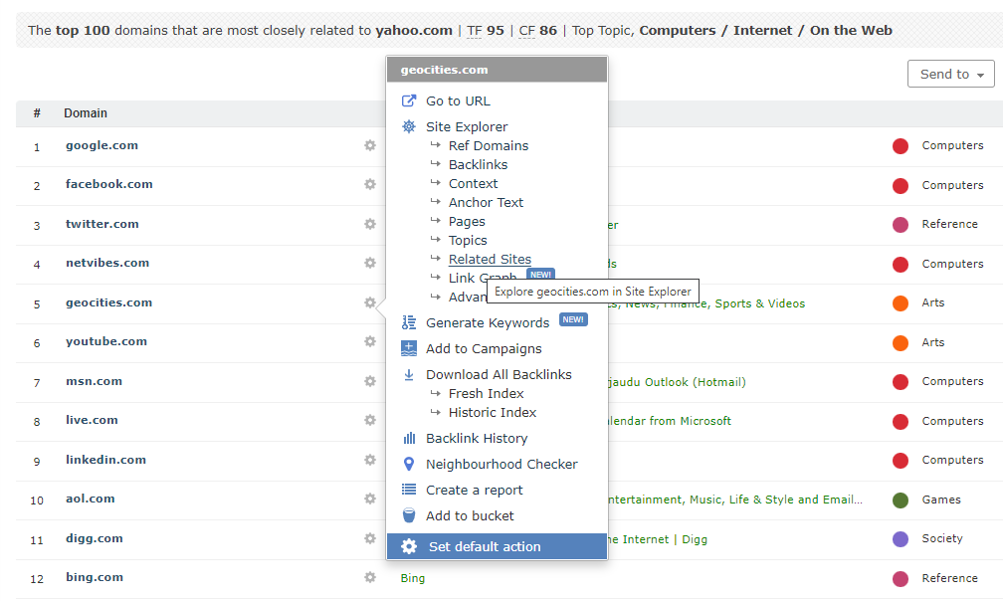Click the linkedin.com domain link
The width and height of the screenshot is (1003, 601).
click(x=105, y=460)
